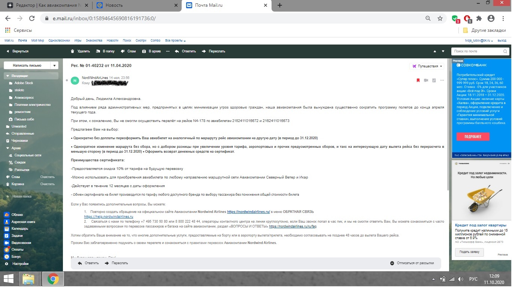The height and width of the screenshot is (287, 512).
Task: Open Chrome from the Windows taskbar
Action: coord(53,279)
